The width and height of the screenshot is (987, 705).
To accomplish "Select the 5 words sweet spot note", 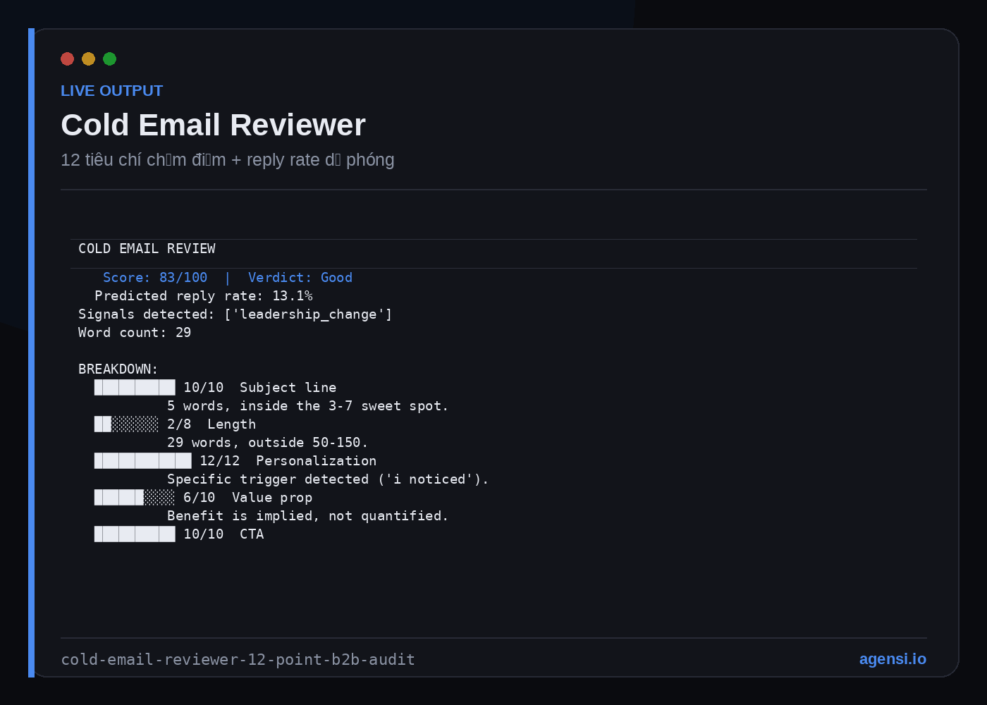I will [308, 406].
